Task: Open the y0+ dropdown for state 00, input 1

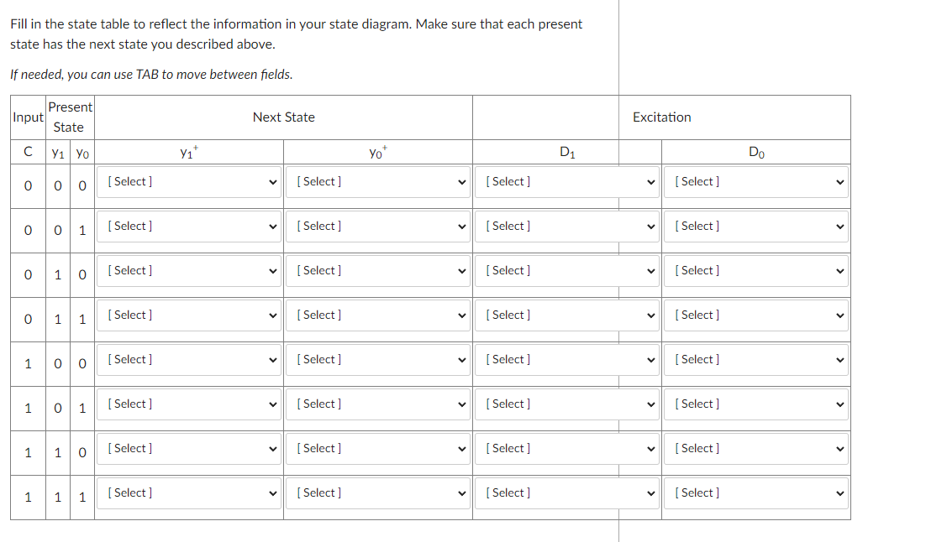Action: 378,359
